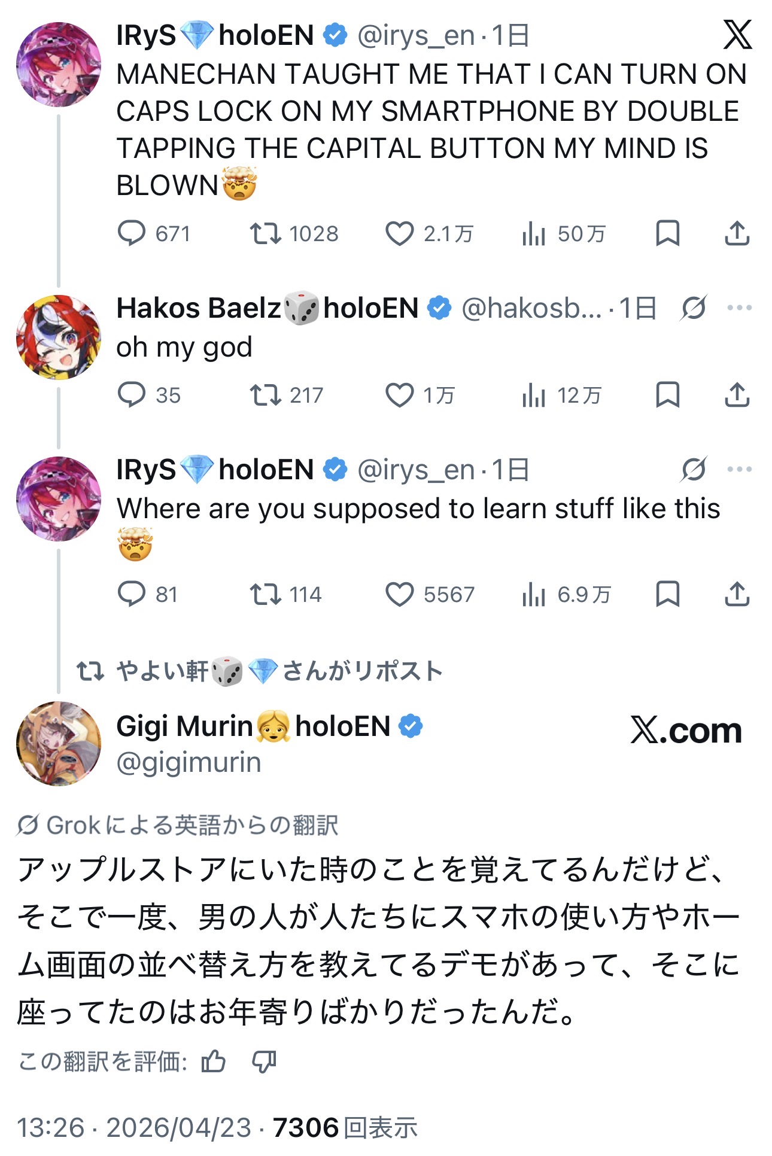The image size is (772, 1156).
Task: Like Hakos Baelz's "oh my god" reply
Action: 399,395
